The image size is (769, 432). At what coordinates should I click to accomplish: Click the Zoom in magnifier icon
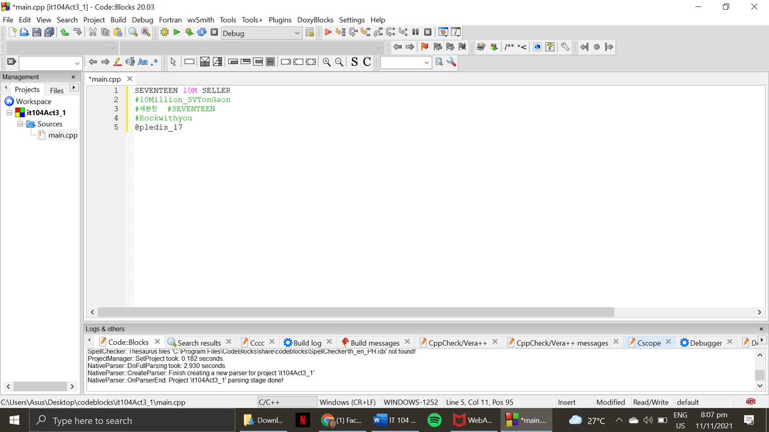pyautogui.click(x=327, y=62)
